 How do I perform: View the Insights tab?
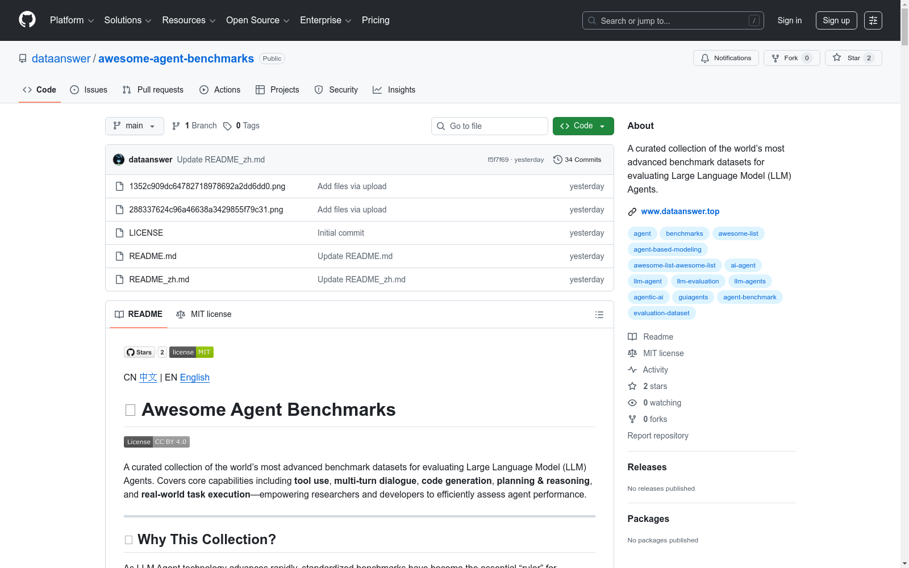pyautogui.click(x=394, y=90)
